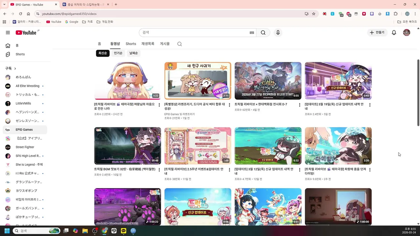This screenshot has width=420, height=236.
Task: Go back in browser history
Action: (x=5, y=14)
